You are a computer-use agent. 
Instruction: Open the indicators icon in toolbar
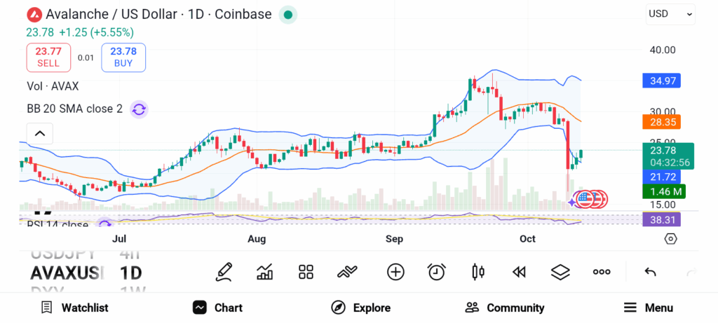tap(348, 272)
